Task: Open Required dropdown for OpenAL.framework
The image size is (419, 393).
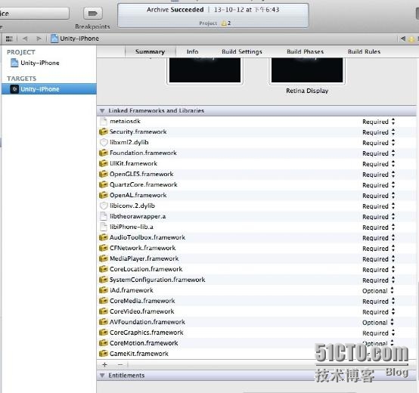Action: (x=379, y=196)
